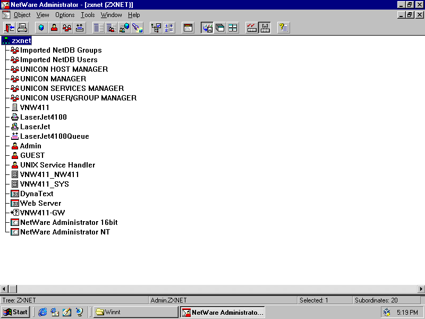Click the horizontal scrollbar track
This screenshot has height=319, width=425.
coord(217,289)
